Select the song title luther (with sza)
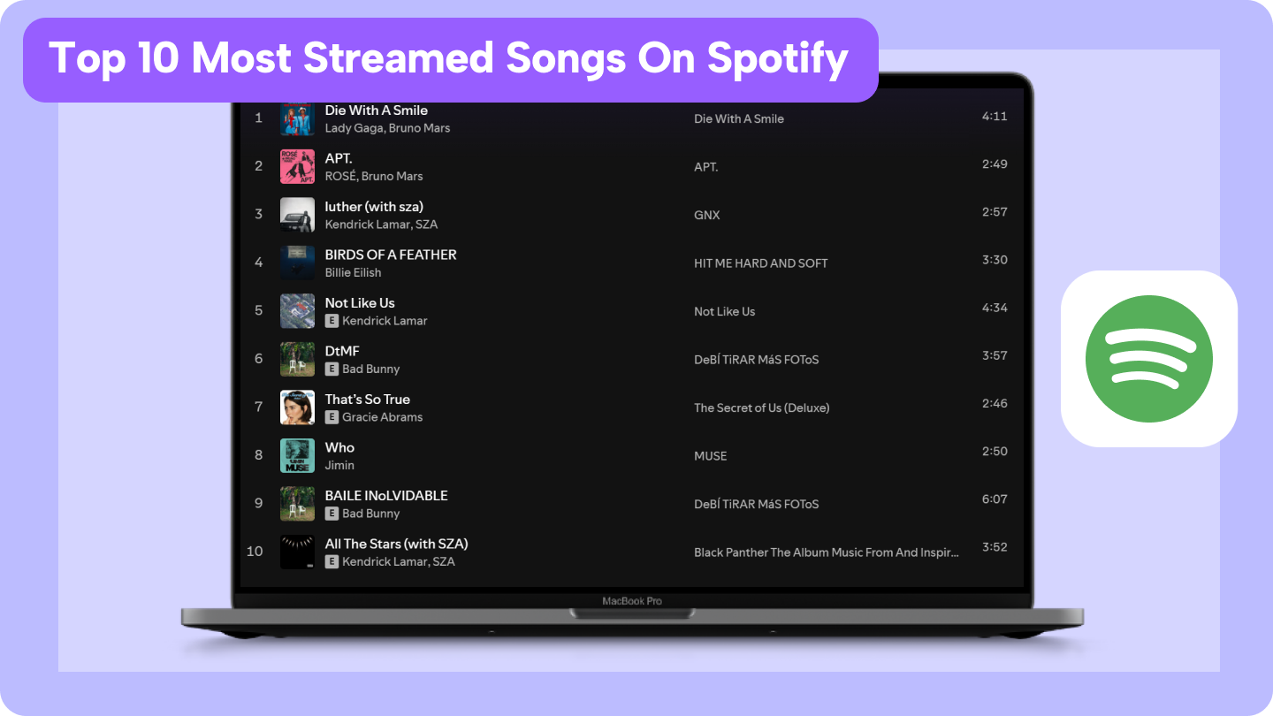1273x716 pixels. [x=374, y=206]
